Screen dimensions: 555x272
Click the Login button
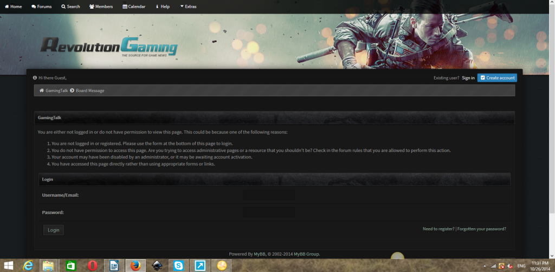[x=54, y=230]
